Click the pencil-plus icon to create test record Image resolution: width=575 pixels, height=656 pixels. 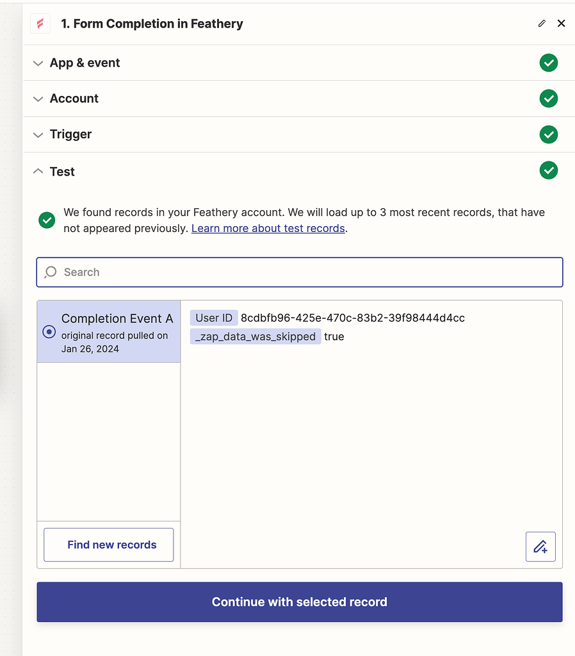point(541,546)
